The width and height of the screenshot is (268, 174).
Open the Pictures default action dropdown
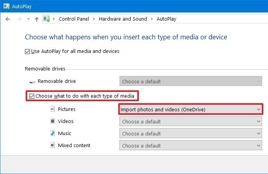point(190,109)
